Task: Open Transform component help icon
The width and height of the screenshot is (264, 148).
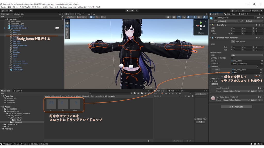Action: tap(257, 25)
